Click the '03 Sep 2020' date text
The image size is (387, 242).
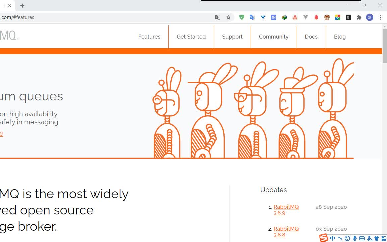click(331, 229)
